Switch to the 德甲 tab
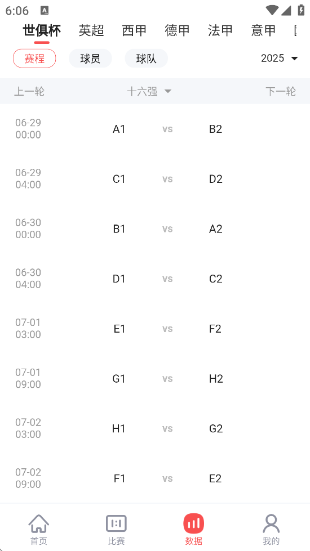 coord(178,30)
